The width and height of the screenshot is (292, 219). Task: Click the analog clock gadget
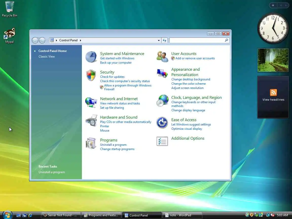(273, 28)
